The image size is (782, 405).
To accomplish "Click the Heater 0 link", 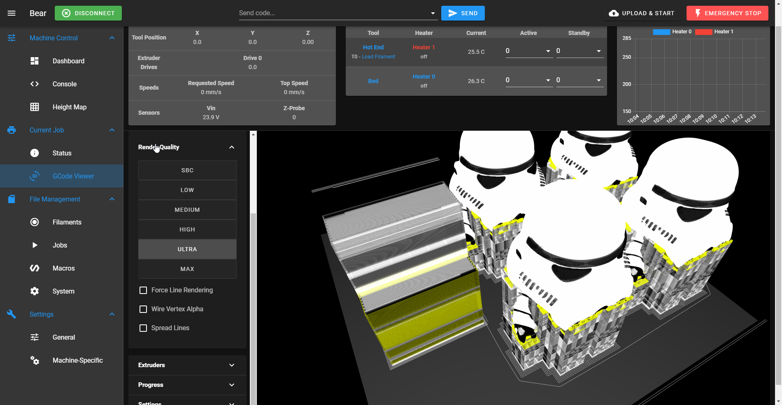I will click(x=424, y=76).
